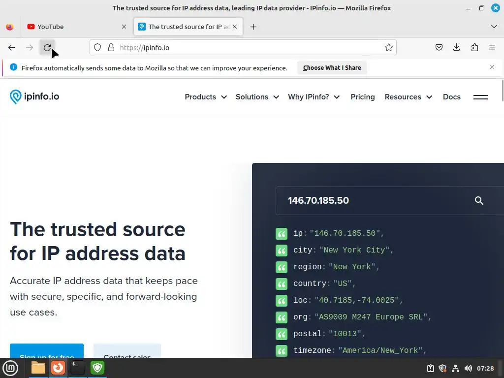Select the "New York City" value text
Image resolution: width=504 pixels, height=378 pixels.
pyautogui.click(x=354, y=250)
